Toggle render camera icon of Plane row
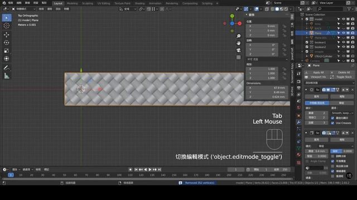Image resolution: width=357 pixels, height=200 pixels. click(x=353, y=33)
